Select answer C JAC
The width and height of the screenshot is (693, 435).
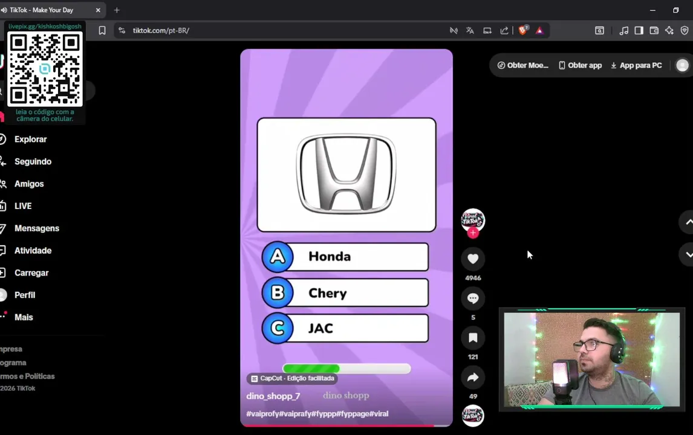pyautogui.click(x=345, y=328)
